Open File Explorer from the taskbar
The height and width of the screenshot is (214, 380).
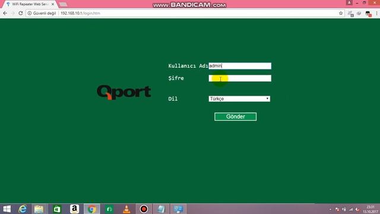pos(39,209)
